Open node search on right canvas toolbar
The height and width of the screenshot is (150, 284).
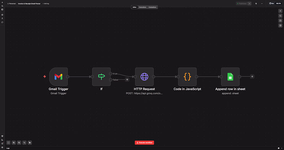coord(280,16)
